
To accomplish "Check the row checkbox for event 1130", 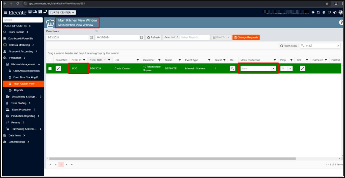I will pos(50,68).
